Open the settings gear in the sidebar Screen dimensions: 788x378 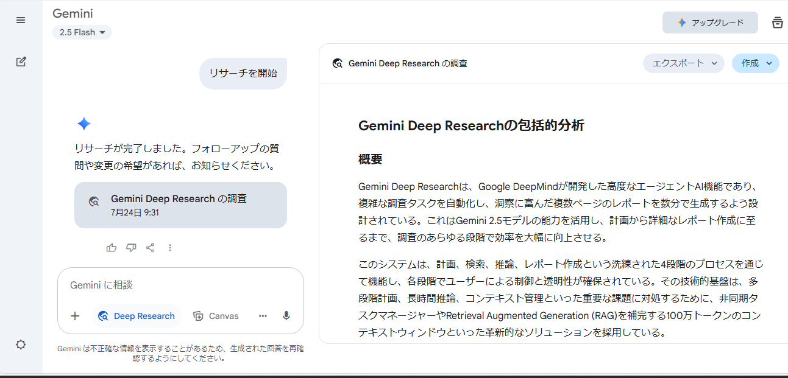click(21, 345)
